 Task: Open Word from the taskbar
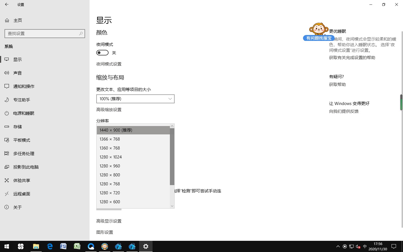pyautogui.click(x=63, y=246)
